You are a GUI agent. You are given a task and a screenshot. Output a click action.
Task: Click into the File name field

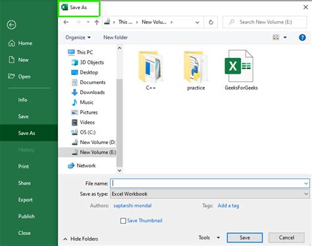coord(210,184)
